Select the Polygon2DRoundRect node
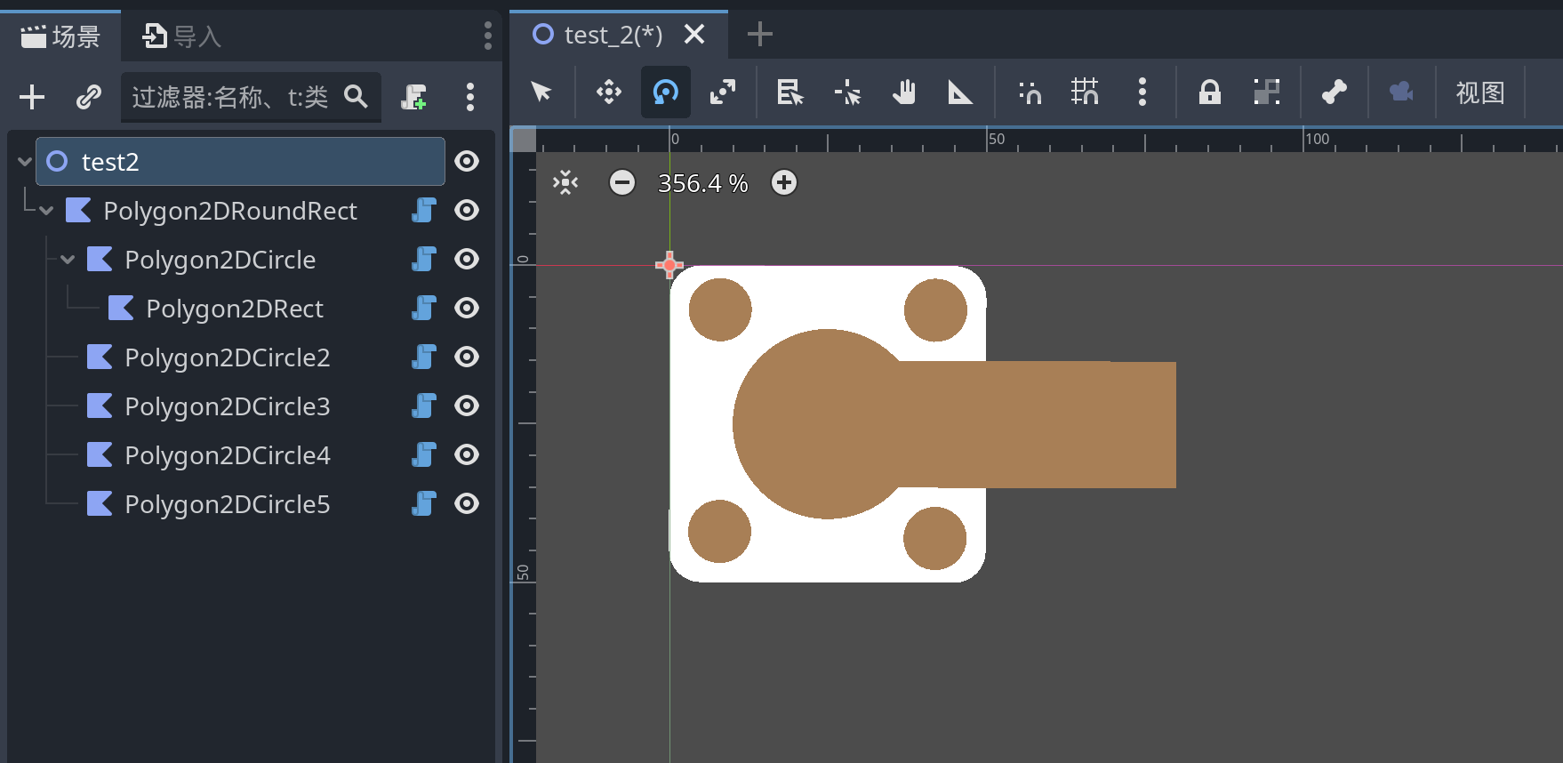Screen dimensions: 1563x763 [230, 211]
